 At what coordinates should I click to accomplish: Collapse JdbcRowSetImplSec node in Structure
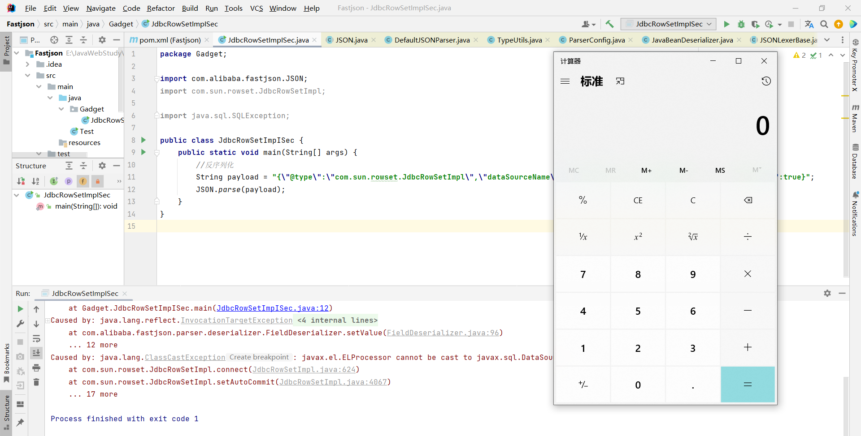pyautogui.click(x=17, y=195)
